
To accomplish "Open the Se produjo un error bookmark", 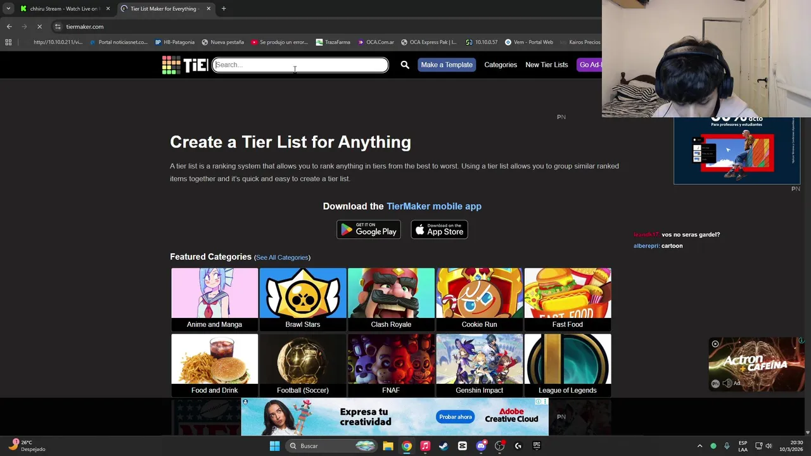I will pyautogui.click(x=279, y=42).
